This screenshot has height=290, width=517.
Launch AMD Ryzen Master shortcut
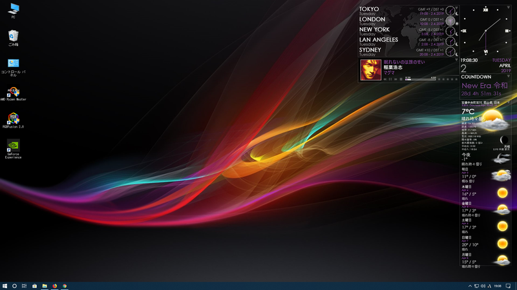tap(14, 91)
